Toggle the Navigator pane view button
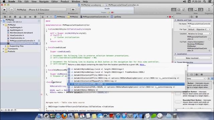 (x=190, y=10)
